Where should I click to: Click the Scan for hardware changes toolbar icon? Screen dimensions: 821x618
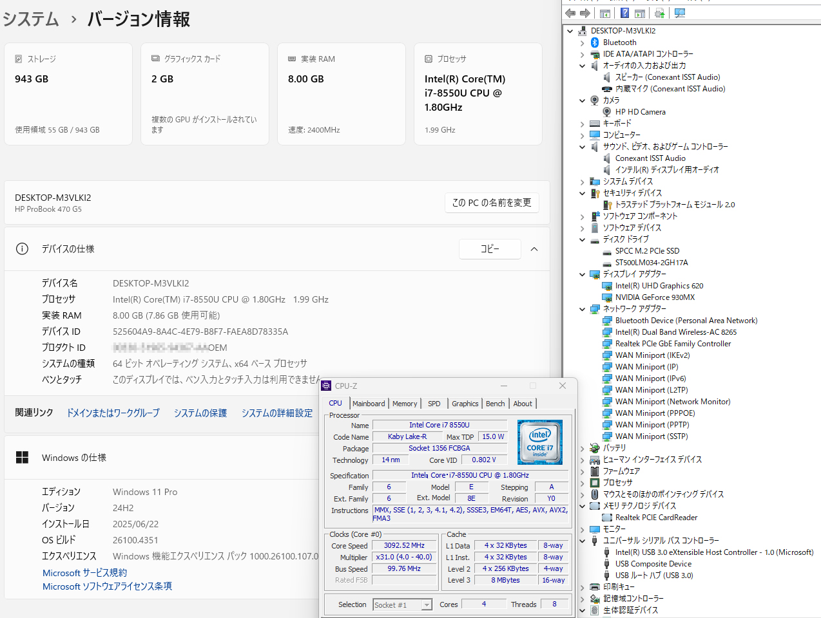(679, 13)
